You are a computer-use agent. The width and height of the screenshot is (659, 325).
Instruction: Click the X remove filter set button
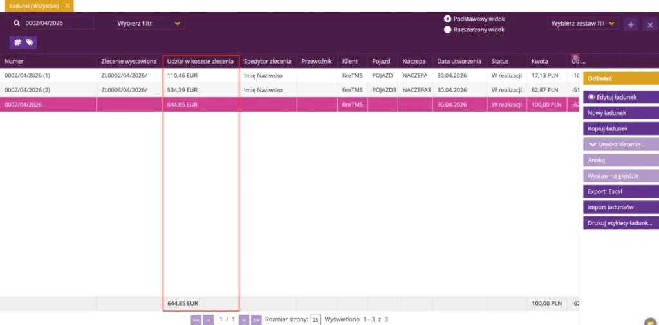[x=650, y=24]
